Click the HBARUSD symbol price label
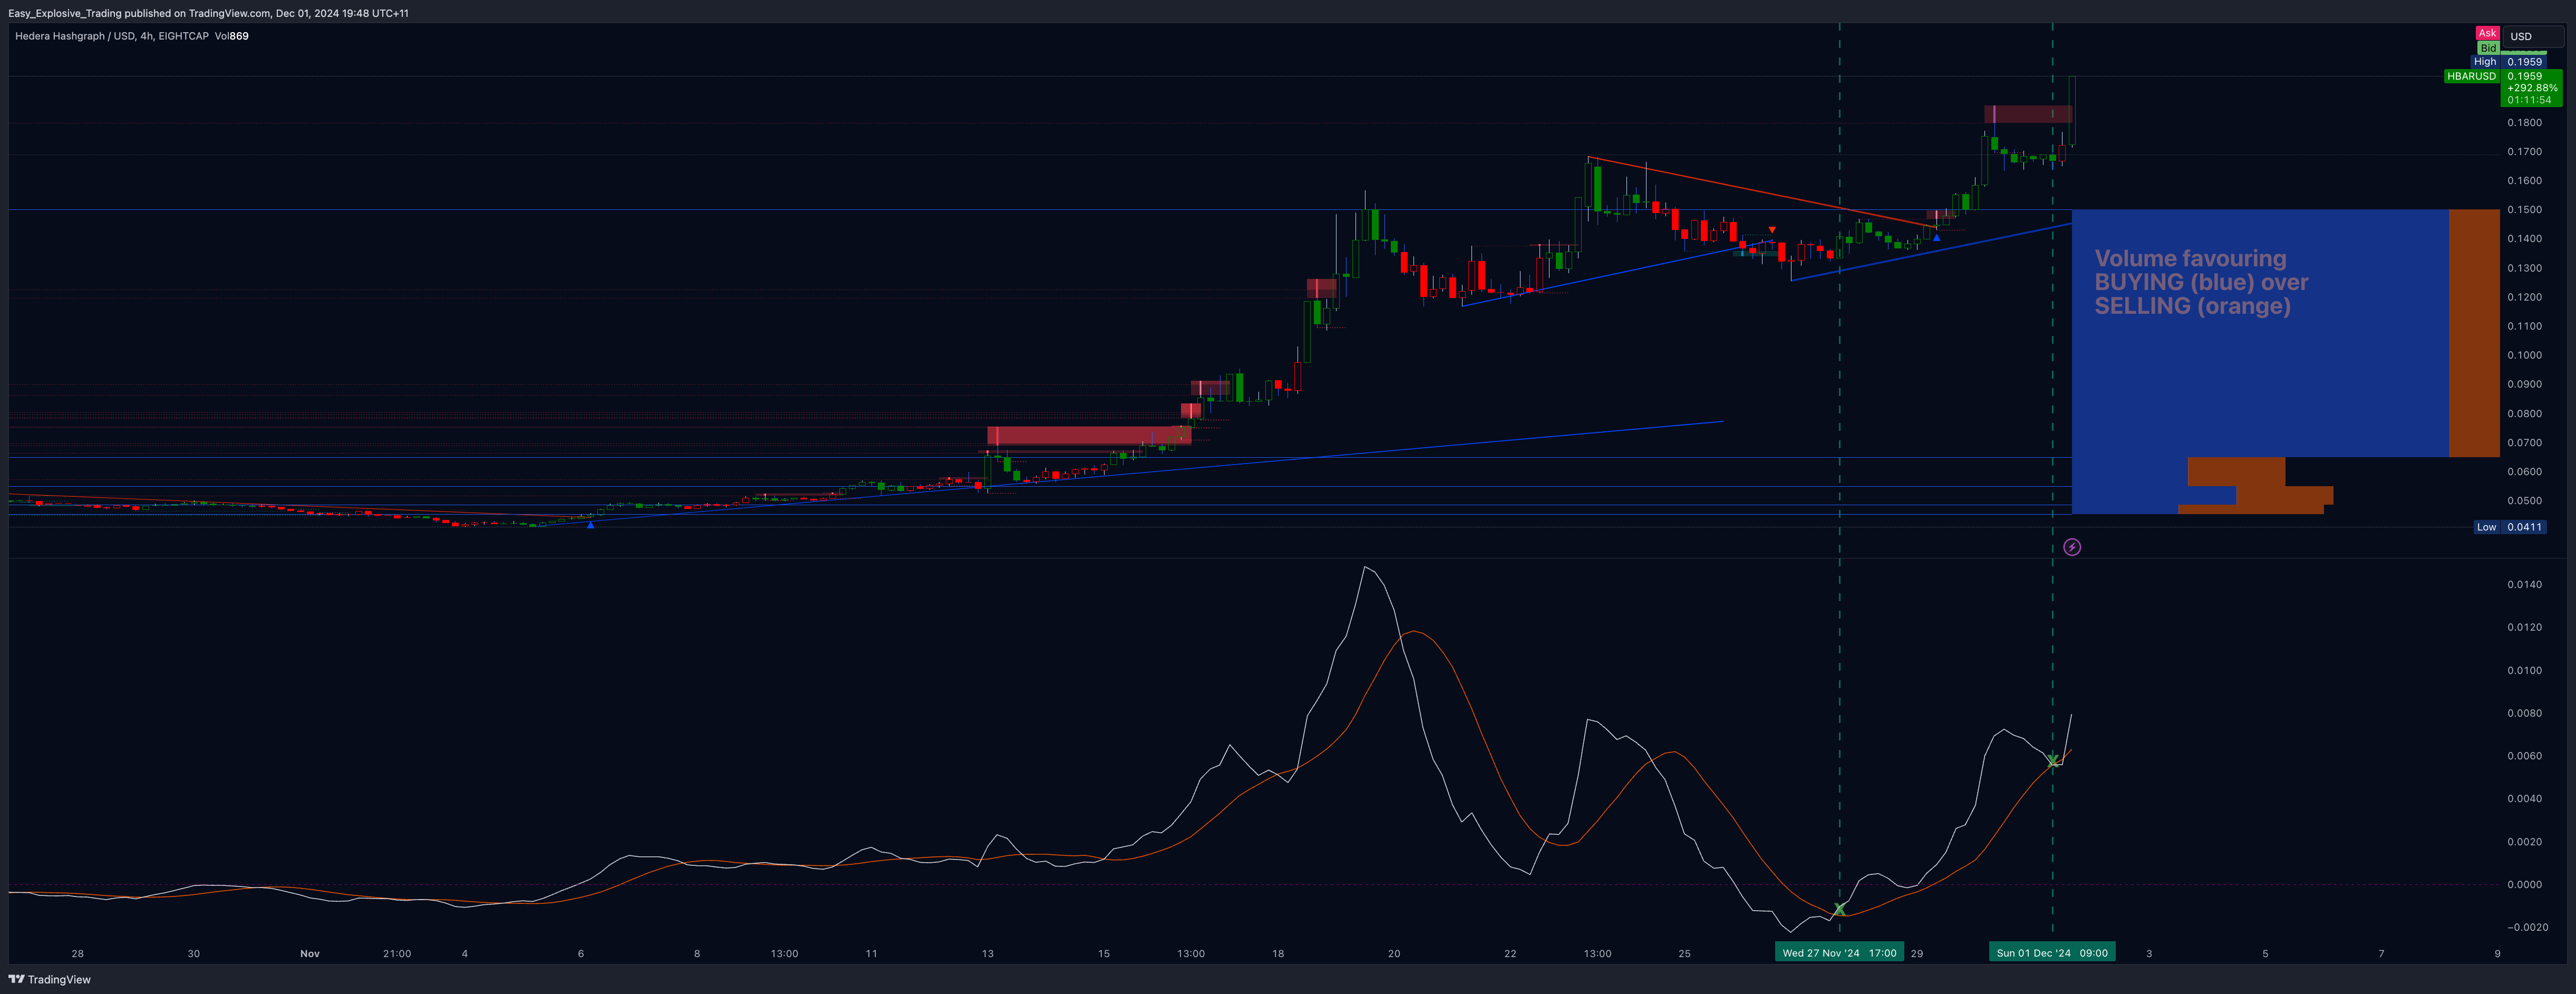 2471,76
